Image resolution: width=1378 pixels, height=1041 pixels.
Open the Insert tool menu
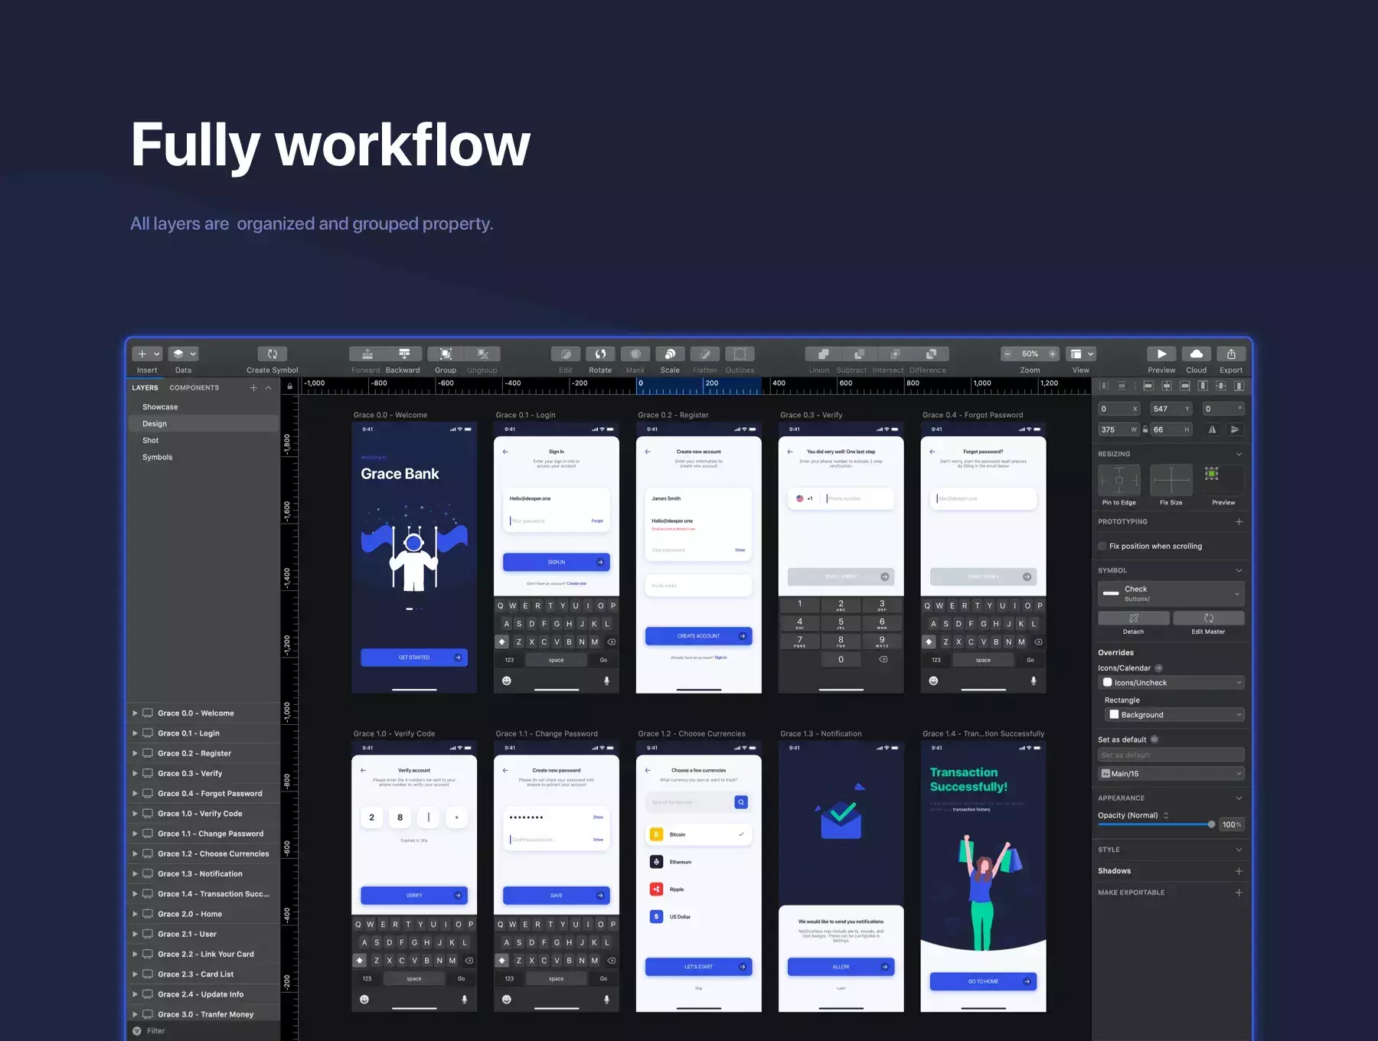click(147, 354)
